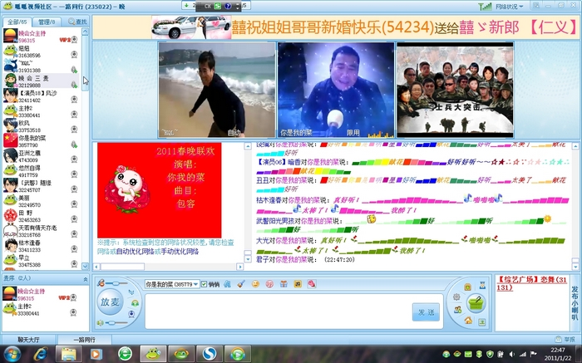Select user 亚洲之鹰 in the list
This screenshot has width=582, height=363.
click(41, 156)
